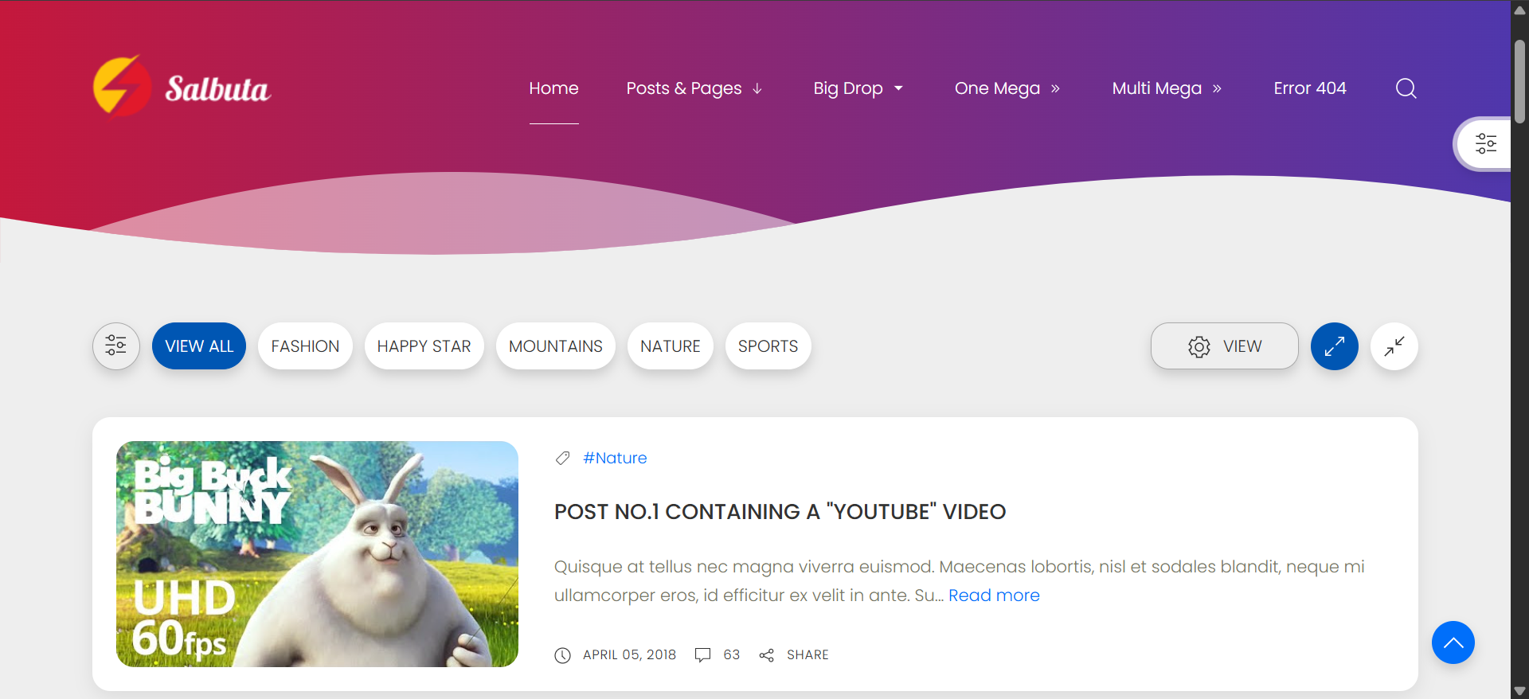Click the tag icon beside #Nature
Viewport: 1529px width, 699px height.
click(x=563, y=458)
